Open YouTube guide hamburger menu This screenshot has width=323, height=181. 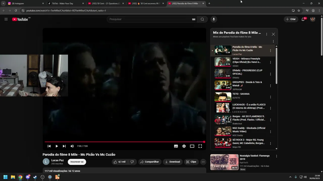point(6,19)
